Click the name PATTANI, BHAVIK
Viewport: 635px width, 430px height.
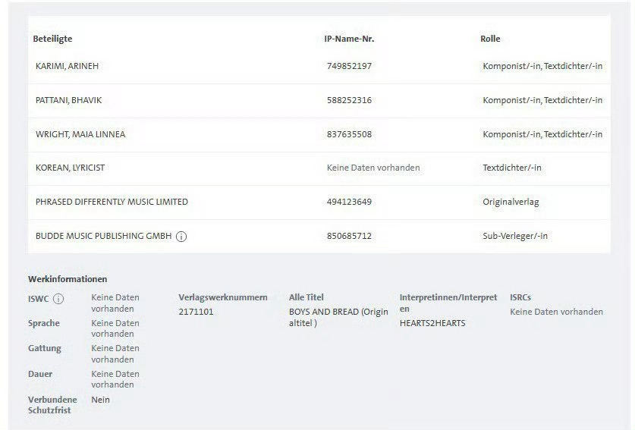point(69,100)
